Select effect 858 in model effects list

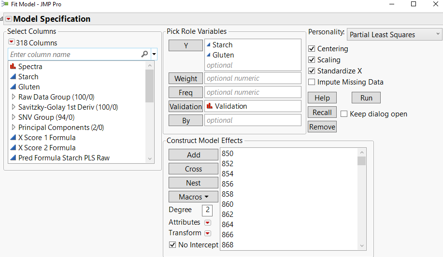(228, 194)
